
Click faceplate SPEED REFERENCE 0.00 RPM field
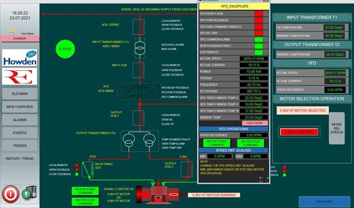tap(254, 135)
